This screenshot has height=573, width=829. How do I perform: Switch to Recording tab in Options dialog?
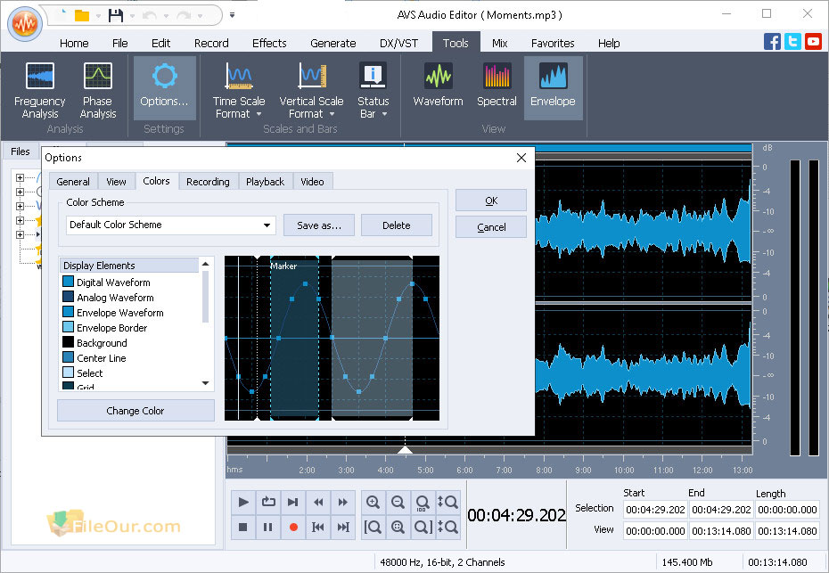[x=208, y=181]
